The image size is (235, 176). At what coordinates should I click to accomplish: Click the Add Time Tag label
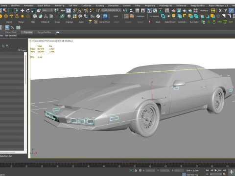[192, 175]
